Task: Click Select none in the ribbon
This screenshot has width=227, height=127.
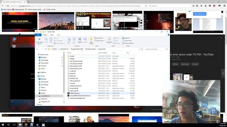Action: (127, 41)
